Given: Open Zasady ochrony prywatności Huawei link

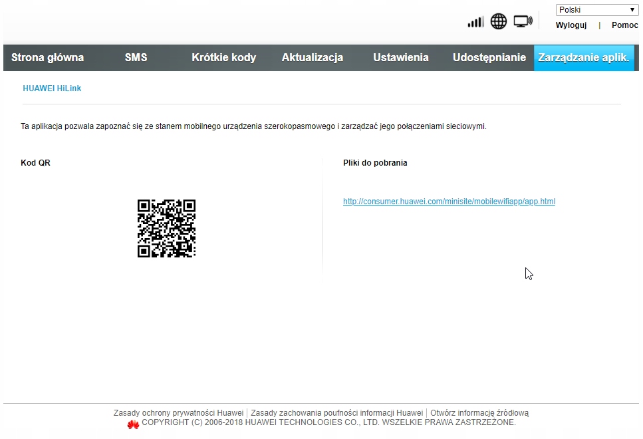Looking at the screenshot, I should [178, 413].
